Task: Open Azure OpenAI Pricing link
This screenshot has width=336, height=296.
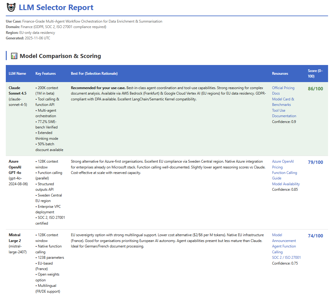Action: tap(283, 164)
